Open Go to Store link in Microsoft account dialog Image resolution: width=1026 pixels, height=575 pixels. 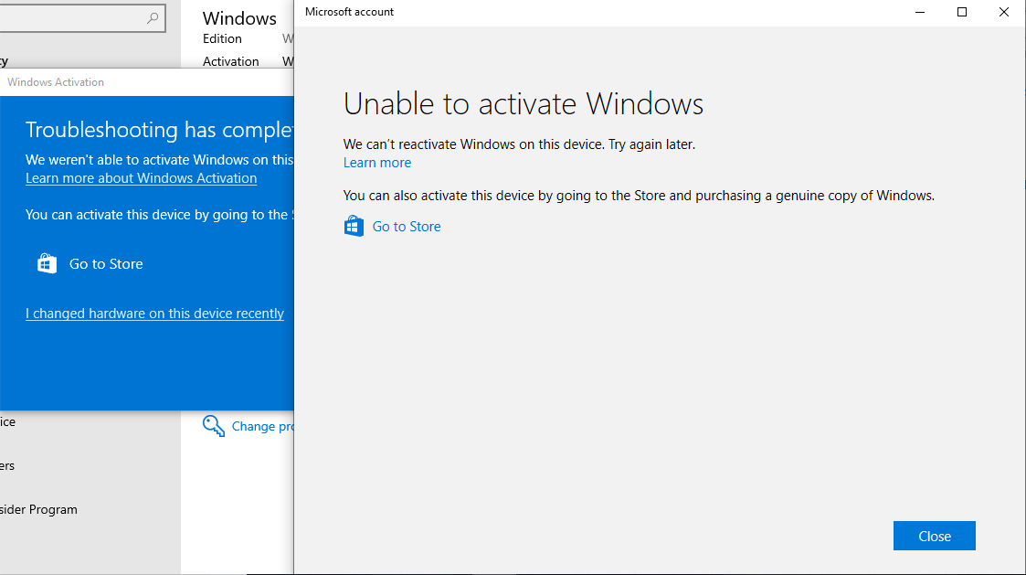(x=407, y=227)
